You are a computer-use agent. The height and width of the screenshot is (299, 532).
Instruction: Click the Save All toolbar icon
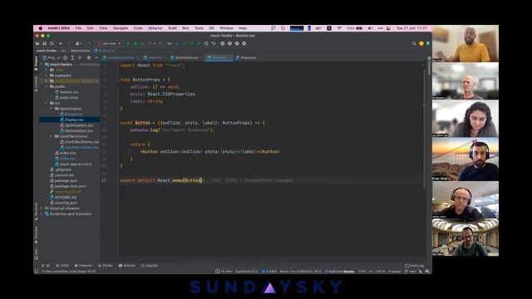(44, 43)
